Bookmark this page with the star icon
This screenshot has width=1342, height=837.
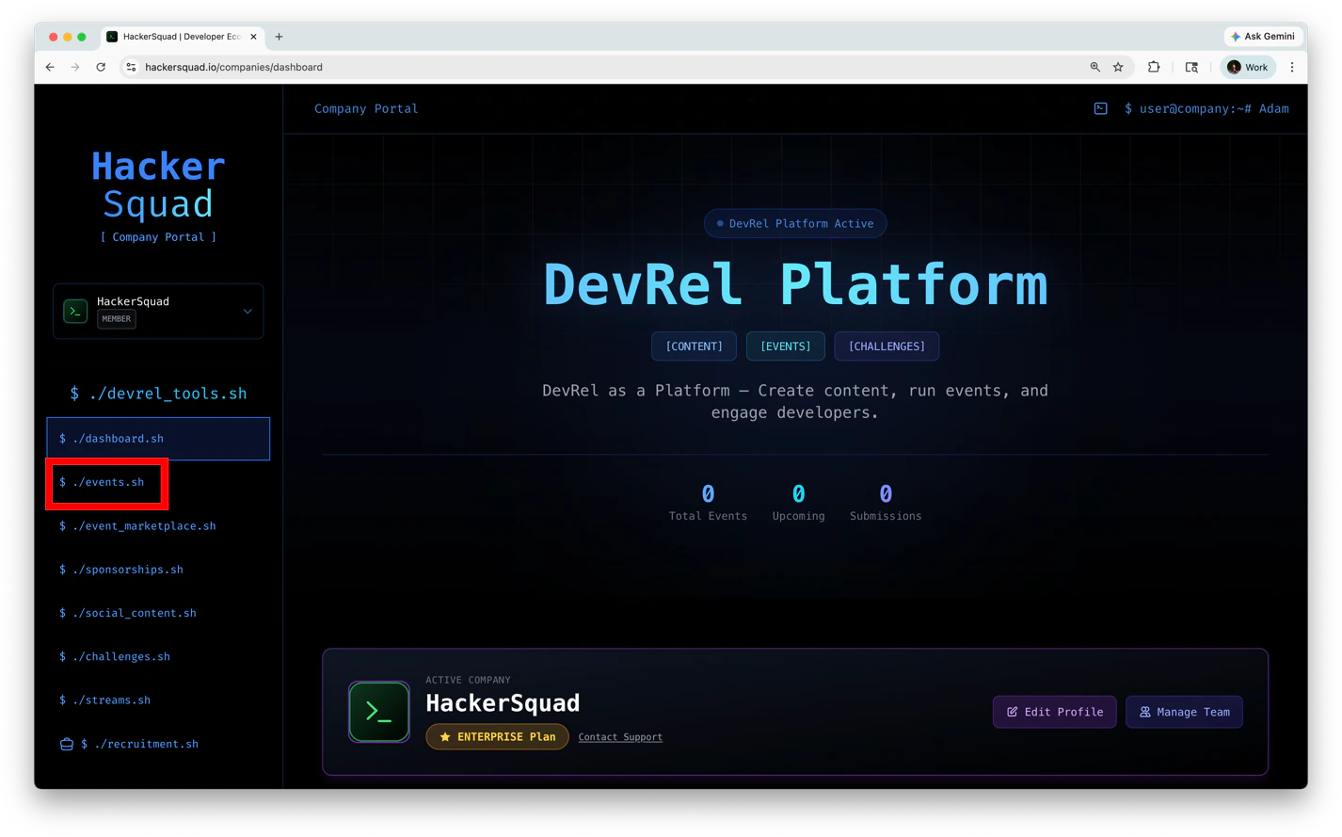(x=1118, y=67)
